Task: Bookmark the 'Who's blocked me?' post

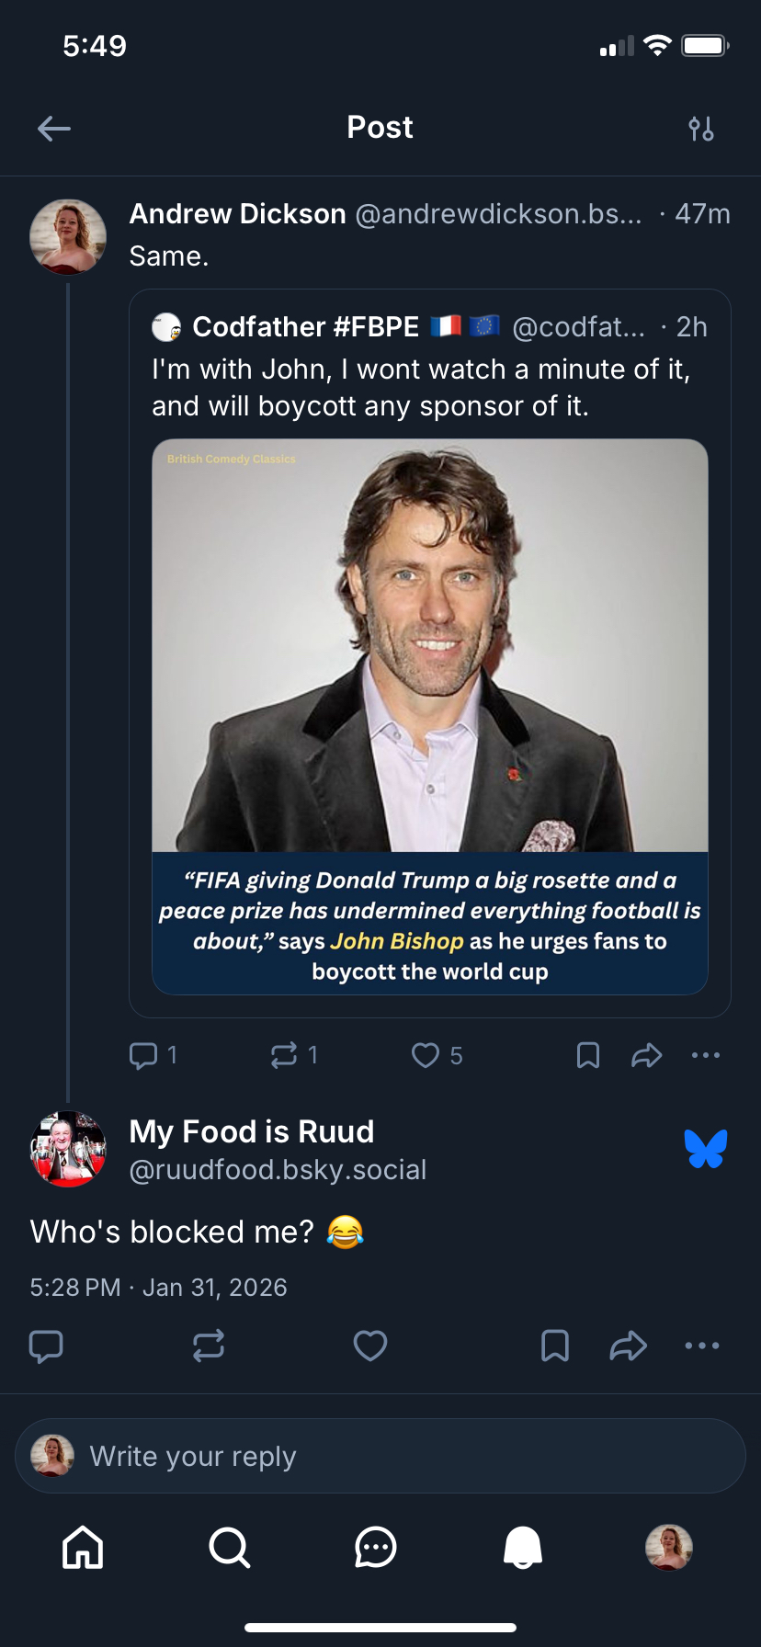Action: pyautogui.click(x=555, y=1346)
